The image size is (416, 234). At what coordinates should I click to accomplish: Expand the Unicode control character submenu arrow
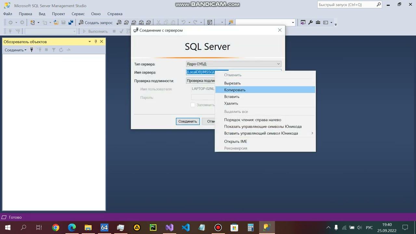[312, 133]
